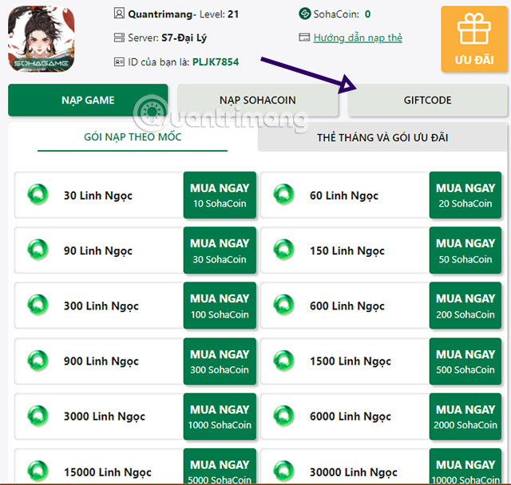
Task: Buy 300 Linh Ngọc for 100 SohaCoin
Action: (220, 306)
